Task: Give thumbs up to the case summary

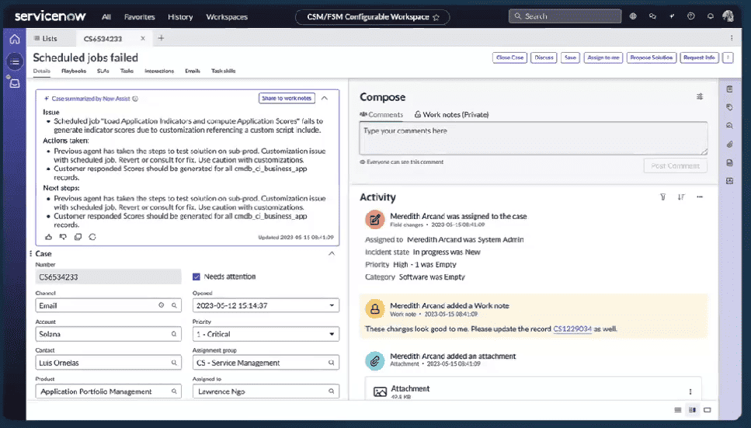Action: (48, 237)
